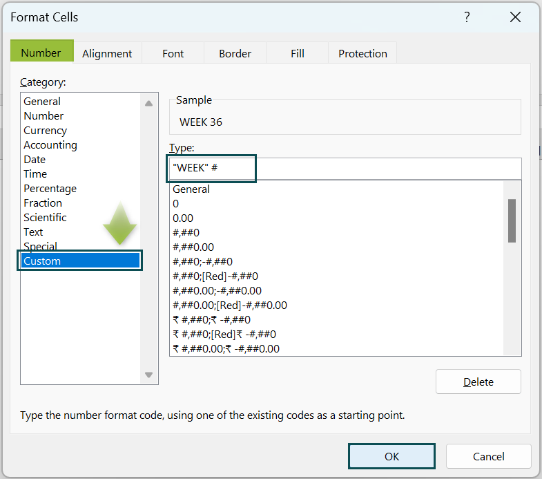Choose the 0.00 format code

click(337, 218)
